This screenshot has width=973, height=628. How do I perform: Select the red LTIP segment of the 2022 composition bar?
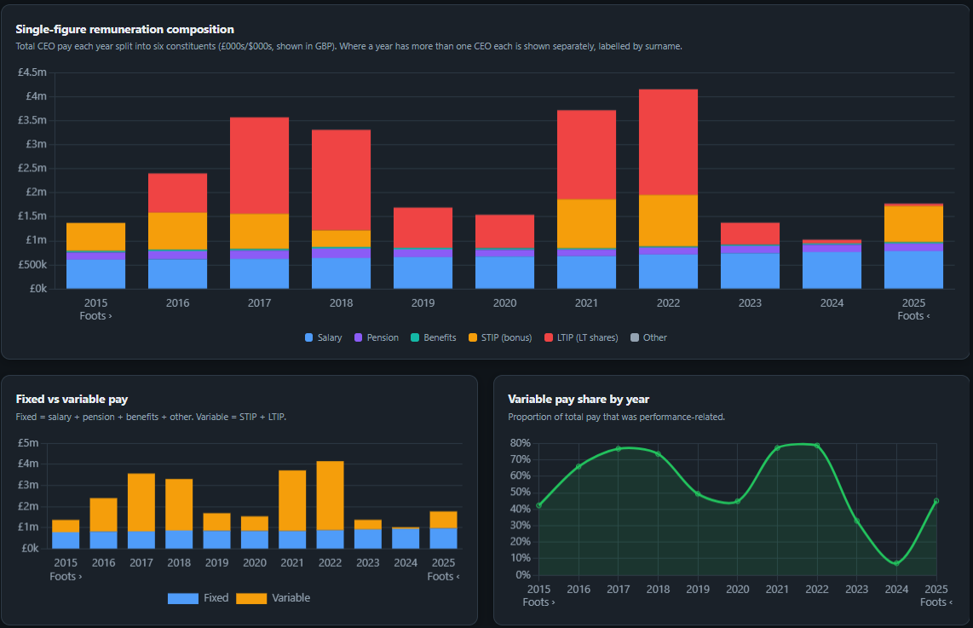coord(668,142)
